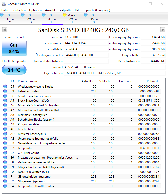Click the Lesevorgänge value 33454 GB

coord(153,37)
